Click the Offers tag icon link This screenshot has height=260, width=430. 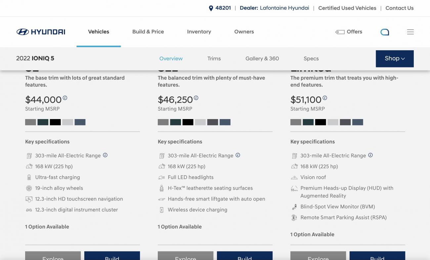pyautogui.click(x=349, y=32)
